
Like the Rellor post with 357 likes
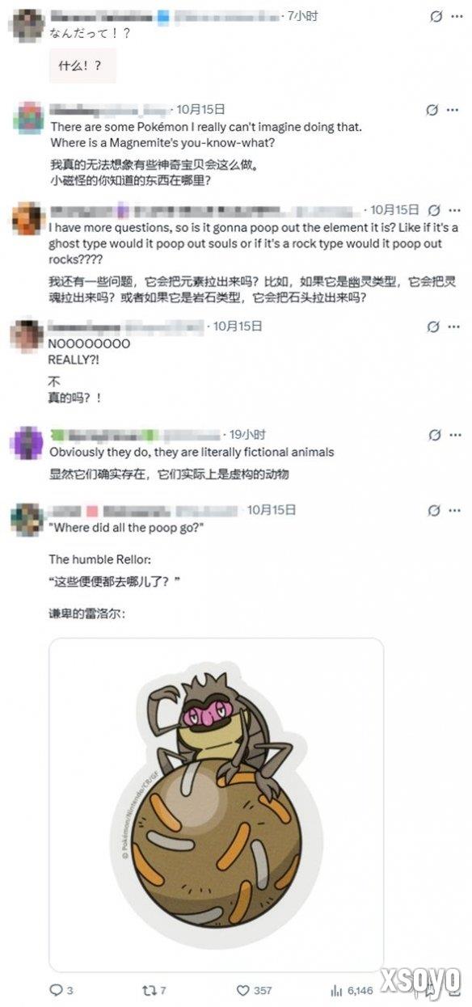pos(242,989)
